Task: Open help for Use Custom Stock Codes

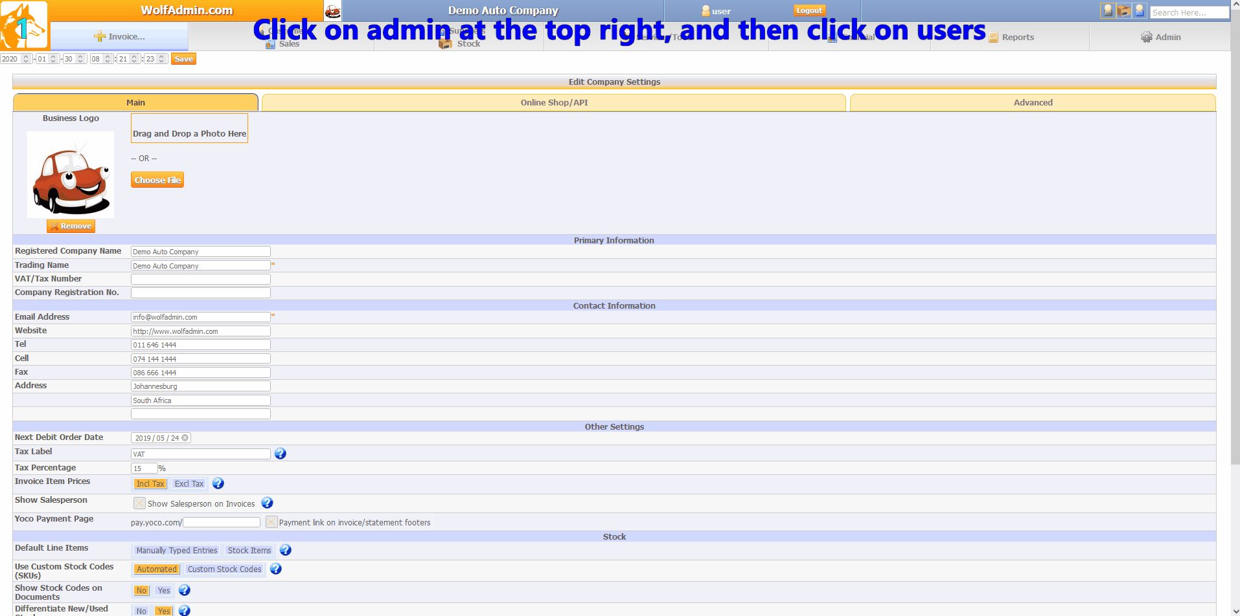Action: (276, 569)
